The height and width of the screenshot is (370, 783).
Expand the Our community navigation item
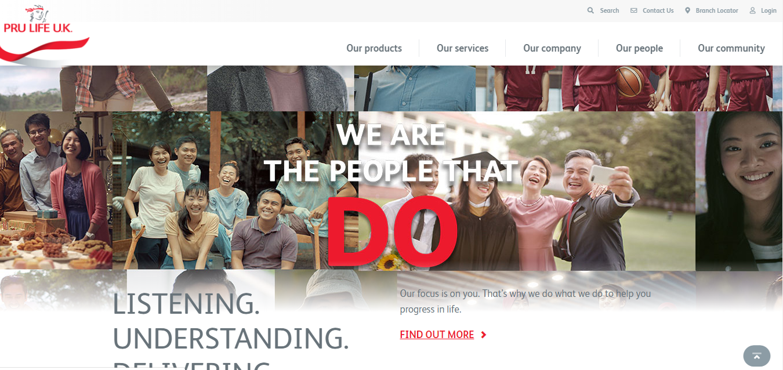[731, 48]
